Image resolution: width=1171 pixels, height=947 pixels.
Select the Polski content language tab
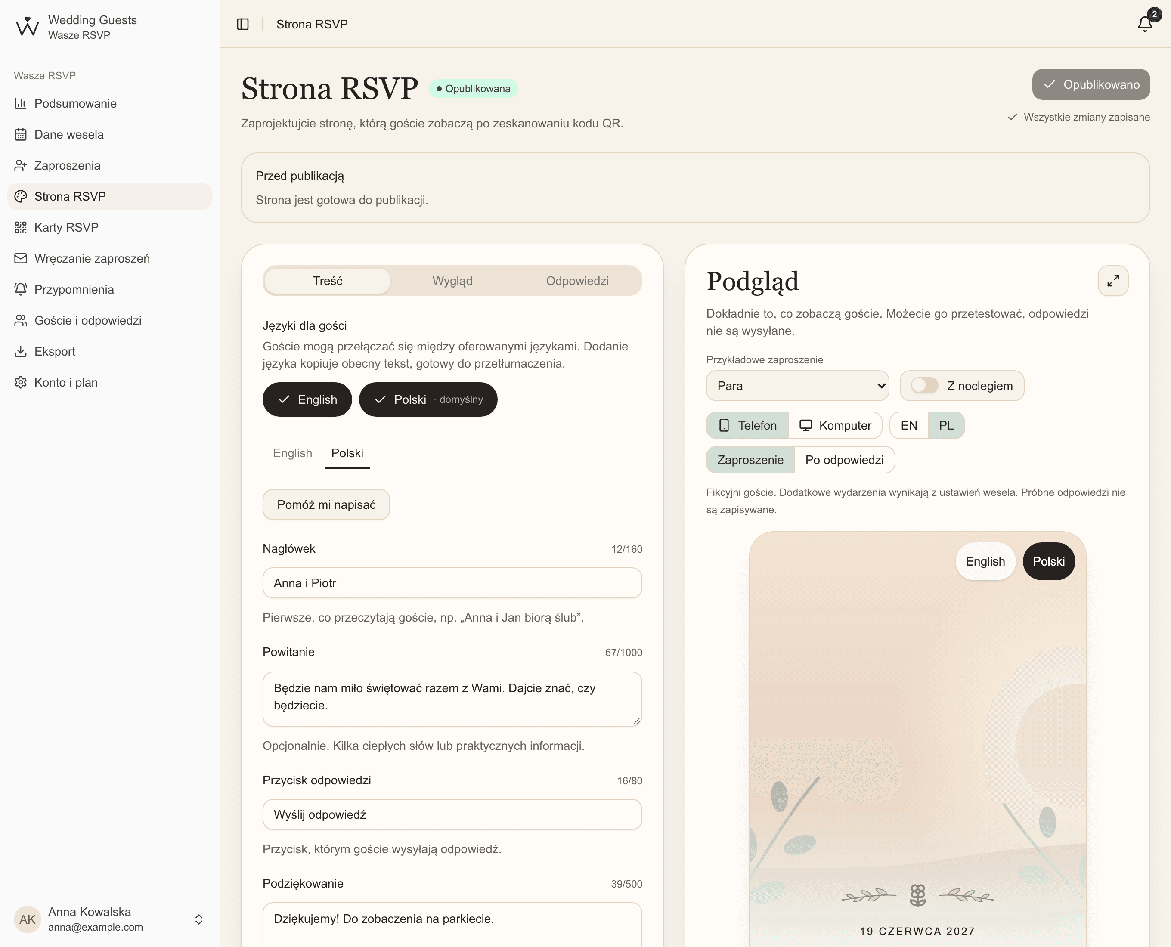[x=347, y=453]
